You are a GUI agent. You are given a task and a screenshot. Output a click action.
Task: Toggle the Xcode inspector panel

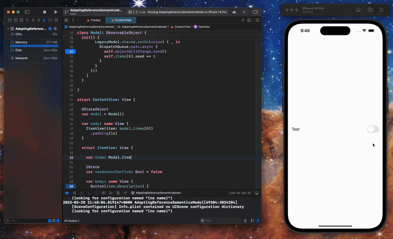click(x=255, y=12)
